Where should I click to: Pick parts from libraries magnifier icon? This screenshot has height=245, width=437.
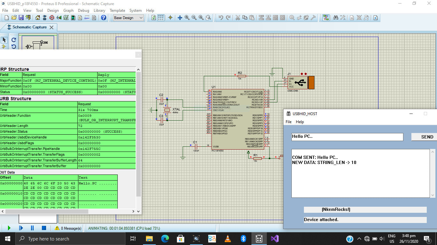tap(292, 18)
